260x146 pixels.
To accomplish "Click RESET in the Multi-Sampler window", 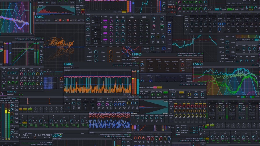I will click(x=198, y=85).
